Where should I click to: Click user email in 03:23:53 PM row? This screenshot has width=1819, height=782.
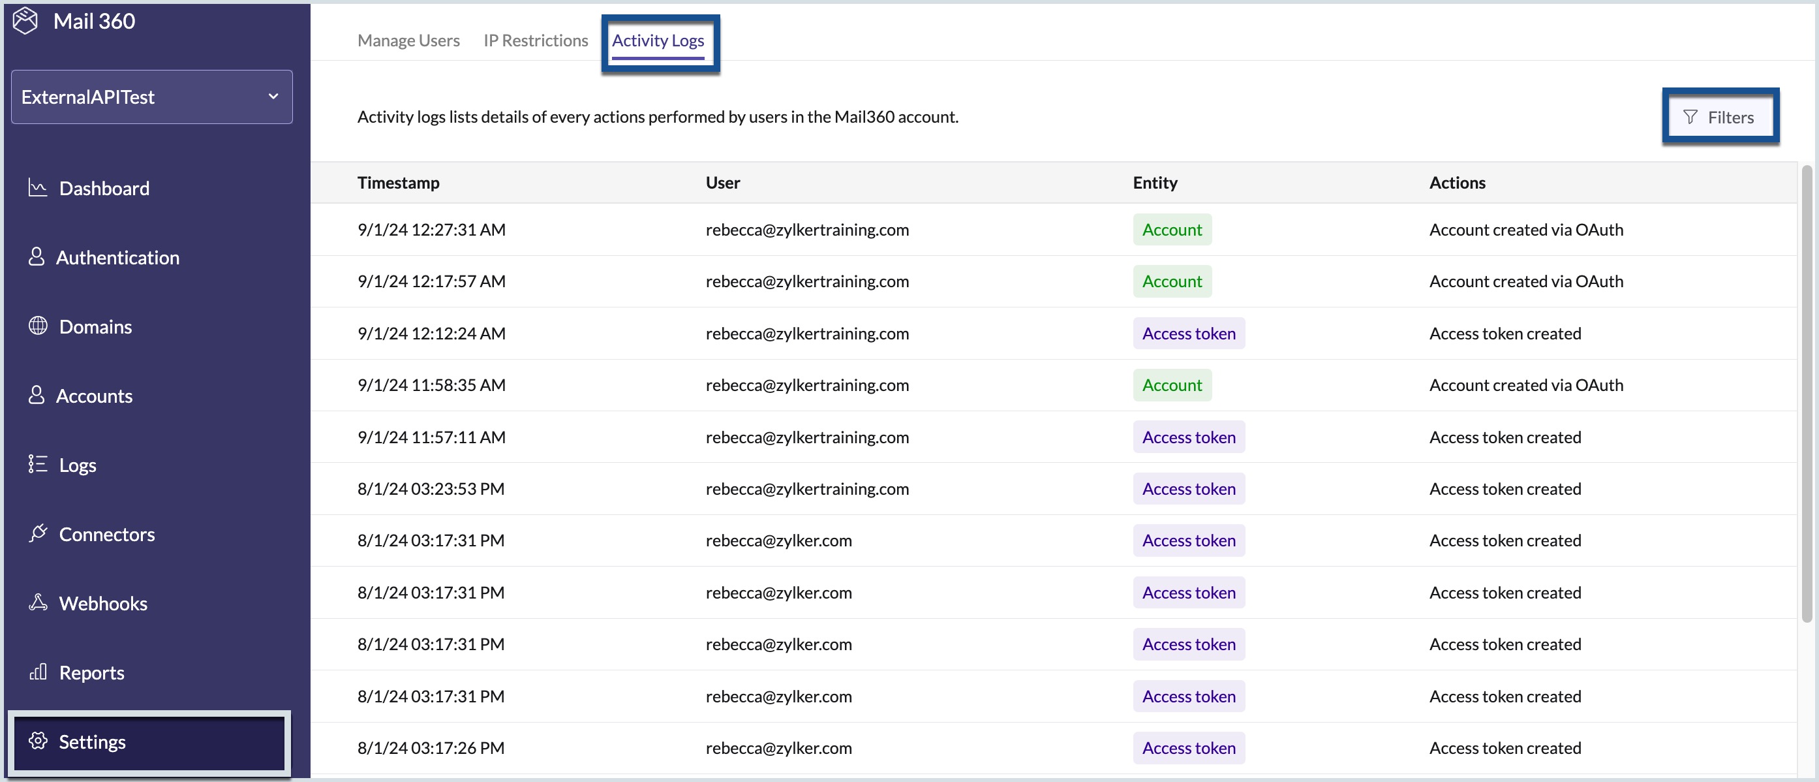[807, 489]
